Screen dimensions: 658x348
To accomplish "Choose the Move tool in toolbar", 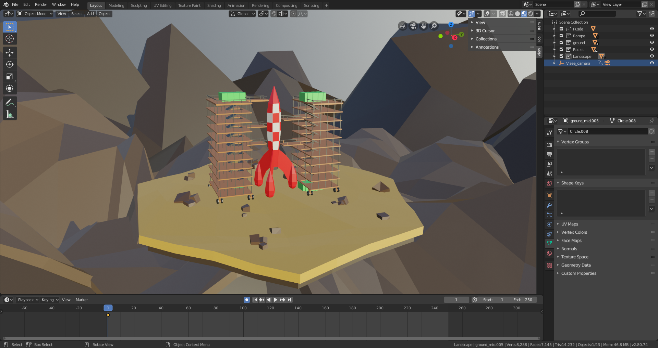I will [x=10, y=52].
